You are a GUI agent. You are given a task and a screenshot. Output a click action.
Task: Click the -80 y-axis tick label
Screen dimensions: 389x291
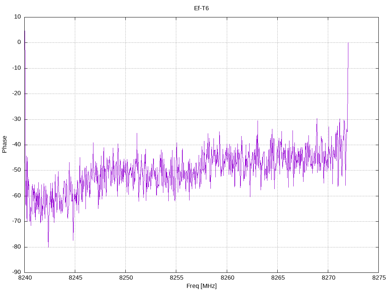coord(16,247)
